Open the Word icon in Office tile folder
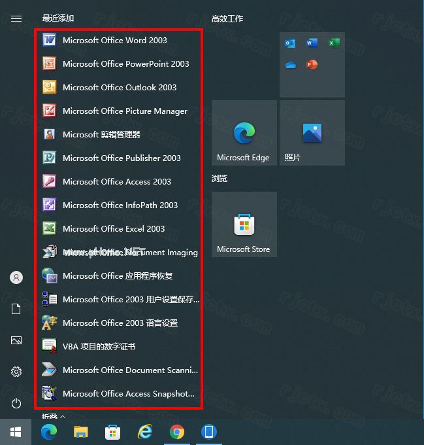Screen dimensions: 424x445 point(312,43)
